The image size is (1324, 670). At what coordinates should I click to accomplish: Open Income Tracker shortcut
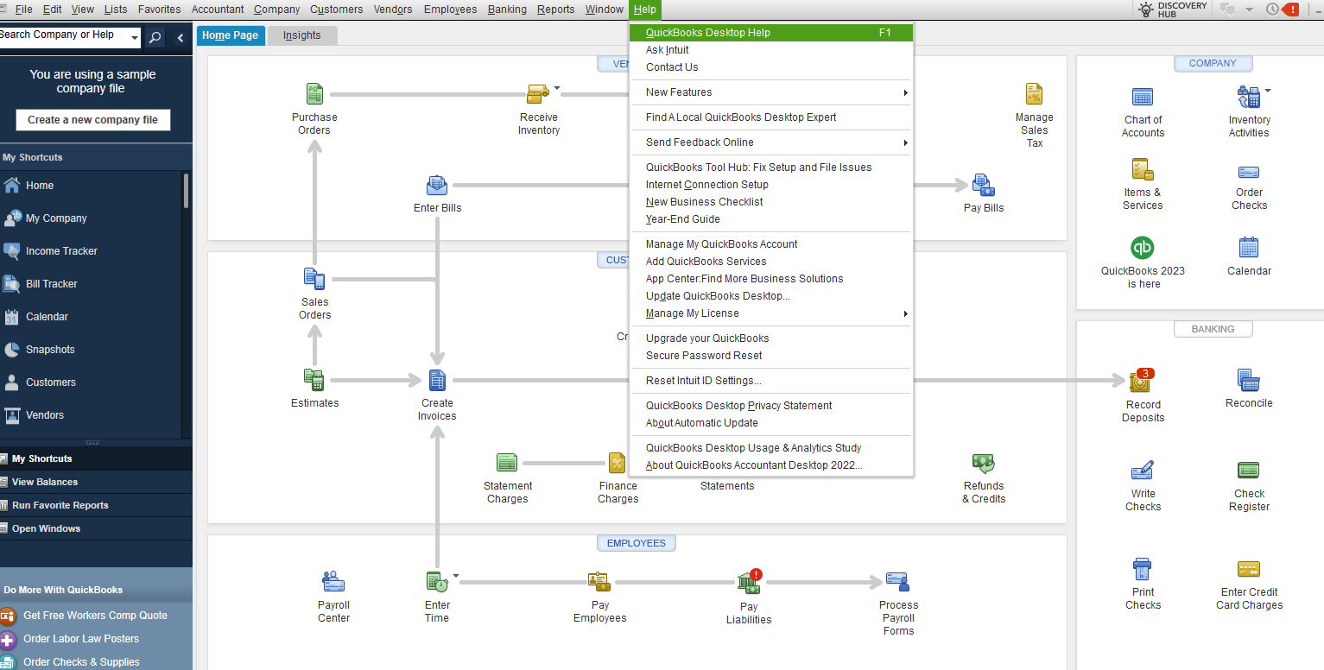[61, 251]
